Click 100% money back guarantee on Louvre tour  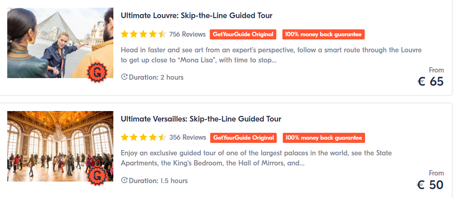tap(323, 34)
